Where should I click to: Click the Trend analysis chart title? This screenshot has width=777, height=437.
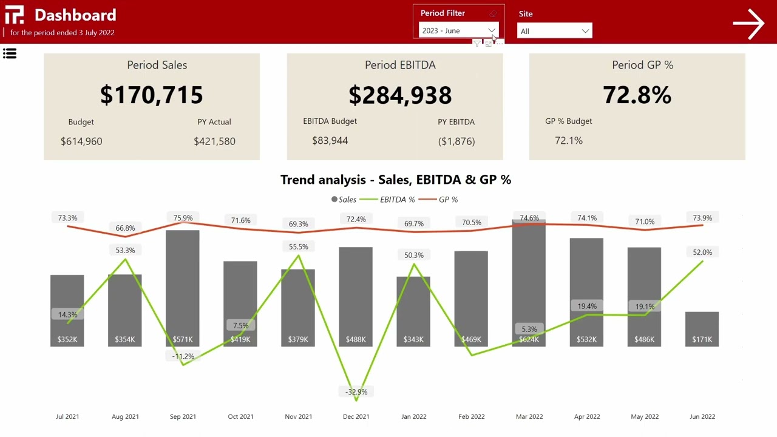[396, 180]
